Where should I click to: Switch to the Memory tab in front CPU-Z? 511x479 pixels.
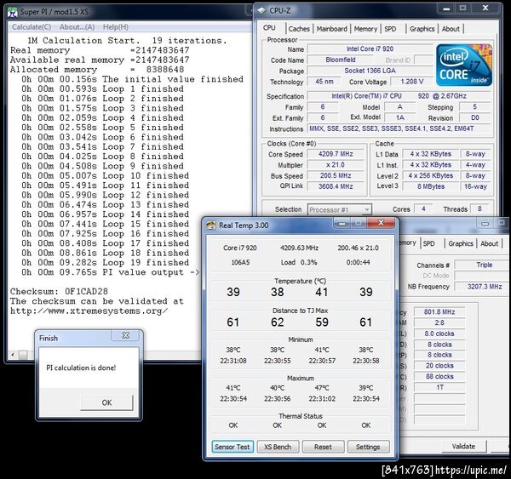pyautogui.click(x=365, y=29)
